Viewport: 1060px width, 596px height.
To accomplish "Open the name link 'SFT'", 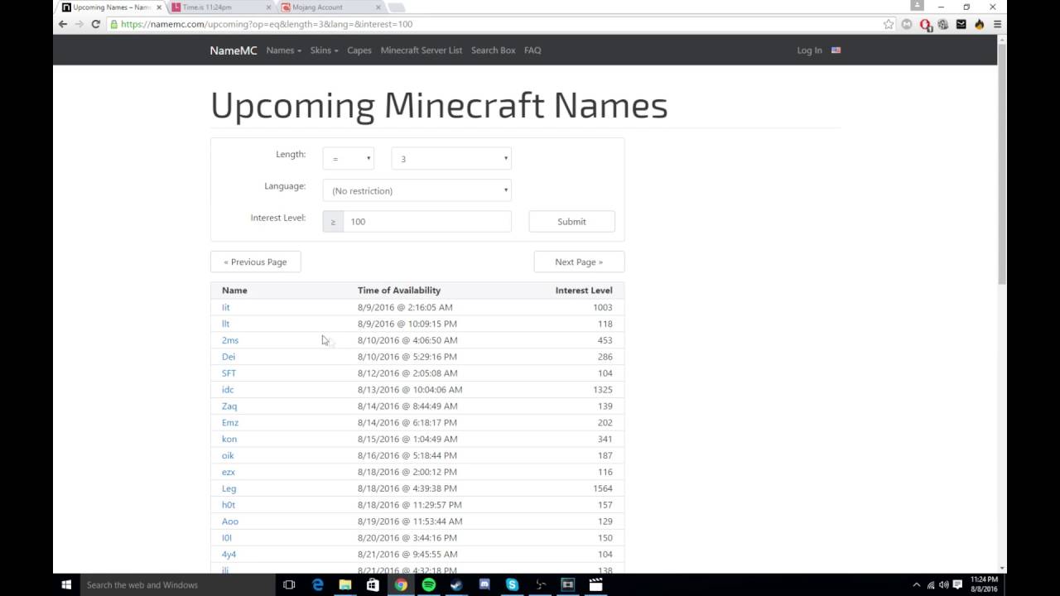I will [x=229, y=373].
